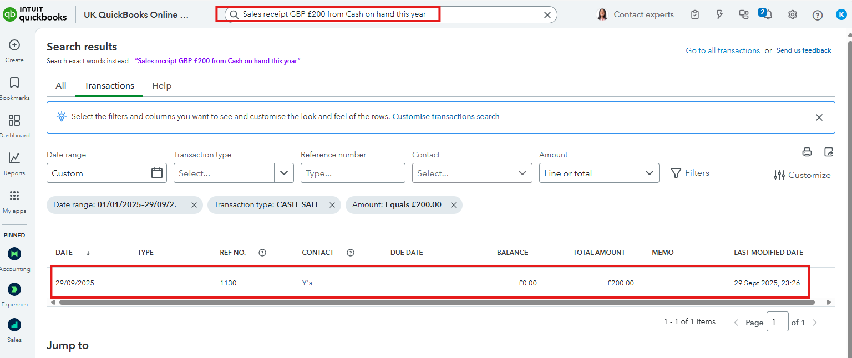Expand the Contact dropdown
This screenshot has width=852, height=358.
tap(523, 173)
